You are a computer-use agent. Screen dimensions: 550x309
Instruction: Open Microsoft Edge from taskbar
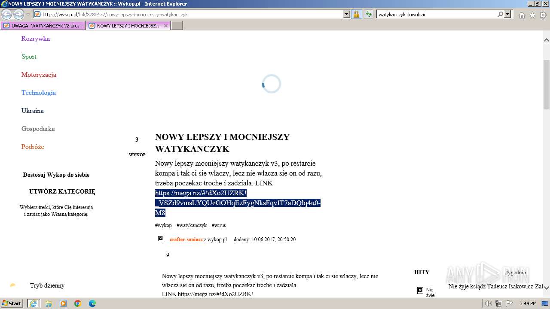[92, 303]
